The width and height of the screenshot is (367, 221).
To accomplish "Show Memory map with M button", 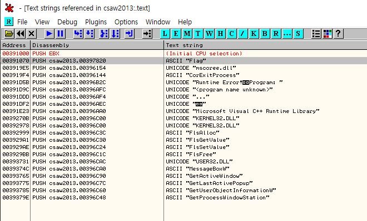I will [x=187, y=34].
